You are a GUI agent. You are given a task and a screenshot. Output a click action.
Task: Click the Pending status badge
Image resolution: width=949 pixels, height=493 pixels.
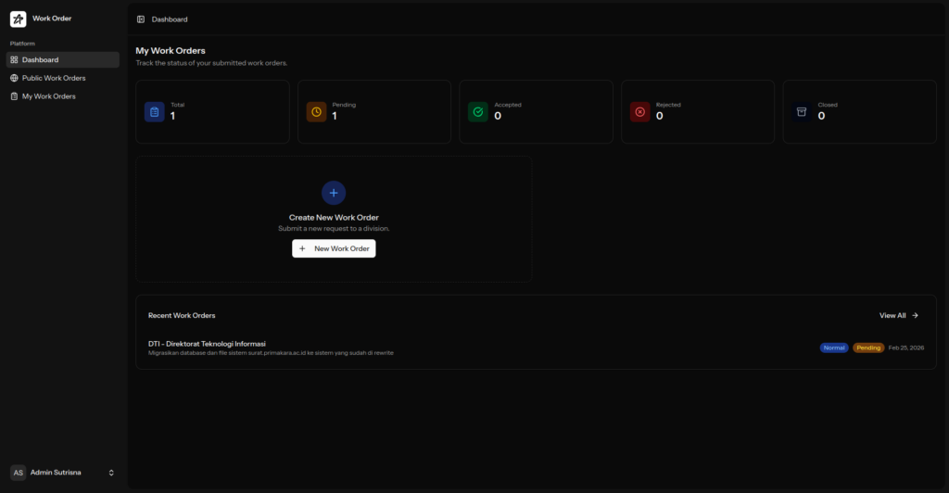pyautogui.click(x=868, y=348)
